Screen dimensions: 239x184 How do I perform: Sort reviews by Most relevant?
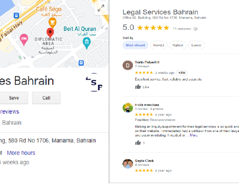coord(135,45)
